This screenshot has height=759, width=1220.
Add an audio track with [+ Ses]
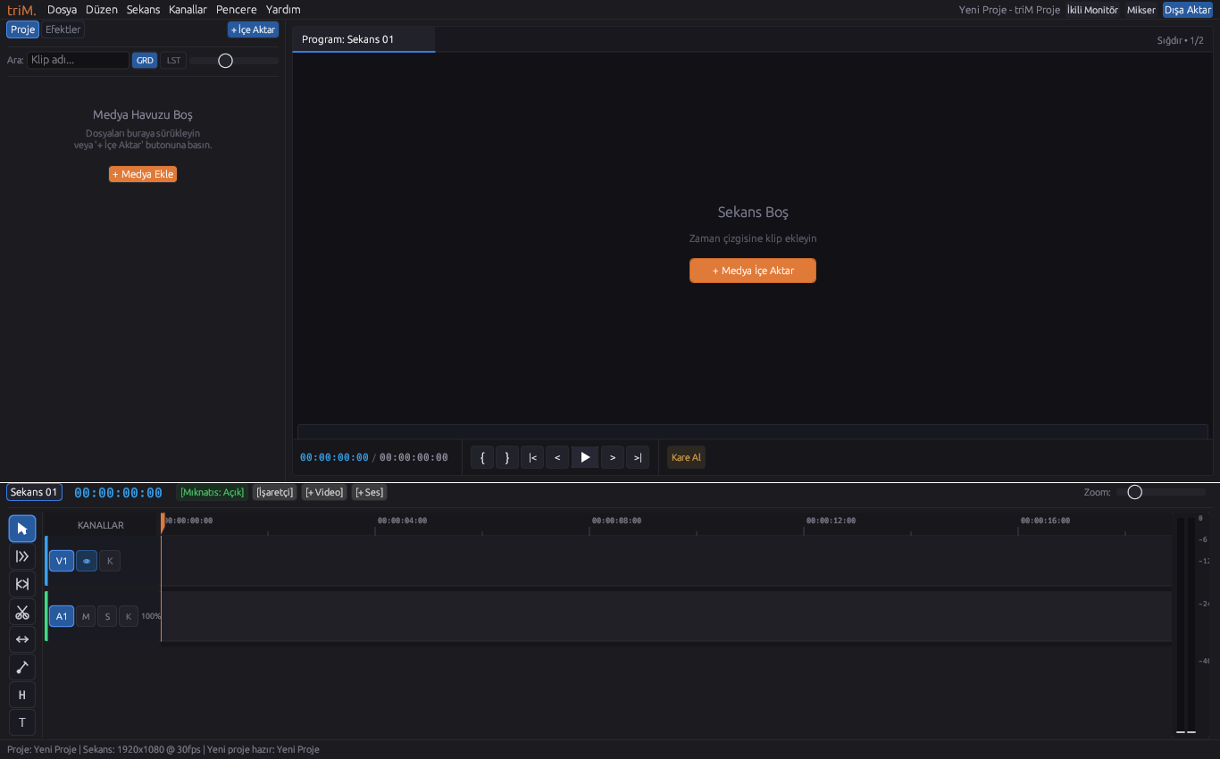pyautogui.click(x=369, y=492)
